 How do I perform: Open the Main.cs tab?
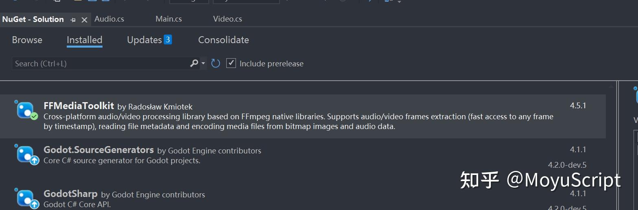click(169, 19)
